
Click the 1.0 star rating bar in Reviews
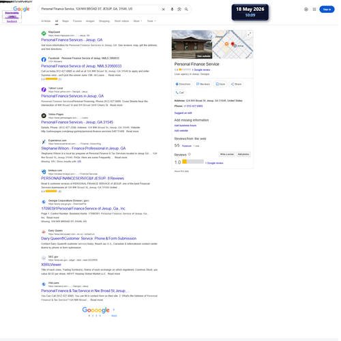[193, 162]
